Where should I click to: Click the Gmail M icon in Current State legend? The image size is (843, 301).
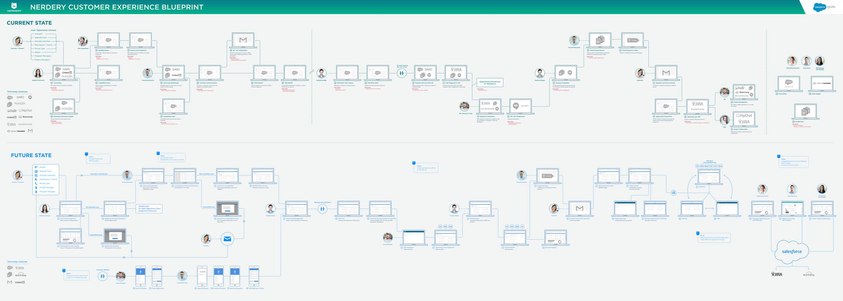(x=30, y=131)
